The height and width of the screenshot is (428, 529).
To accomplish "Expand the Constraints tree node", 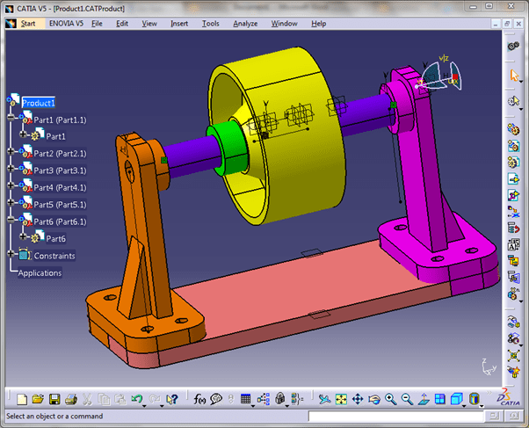I will click(12, 255).
